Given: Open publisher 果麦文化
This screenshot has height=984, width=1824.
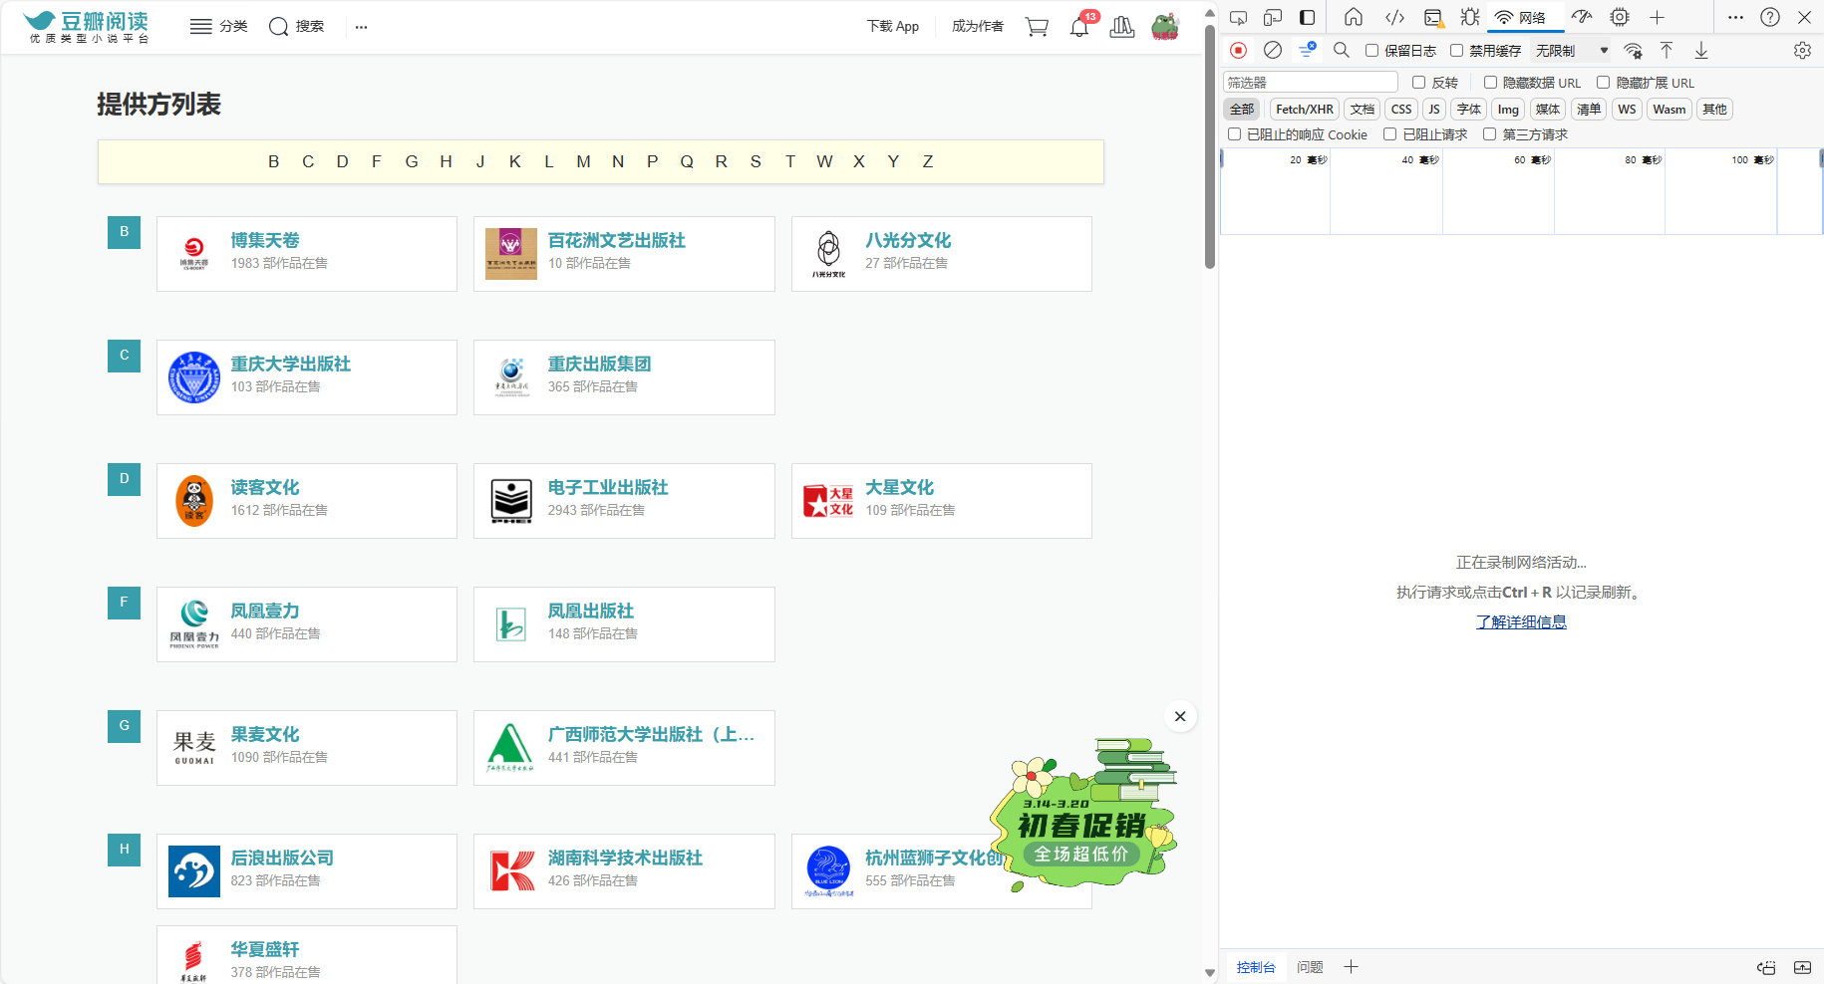Looking at the screenshot, I should tap(265, 734).
